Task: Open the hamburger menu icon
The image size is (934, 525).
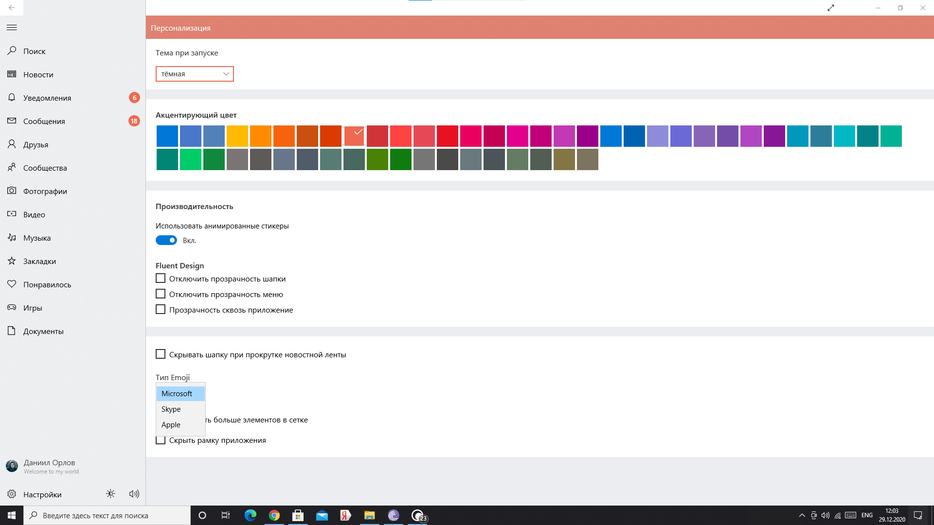Action: pos(12,28)
